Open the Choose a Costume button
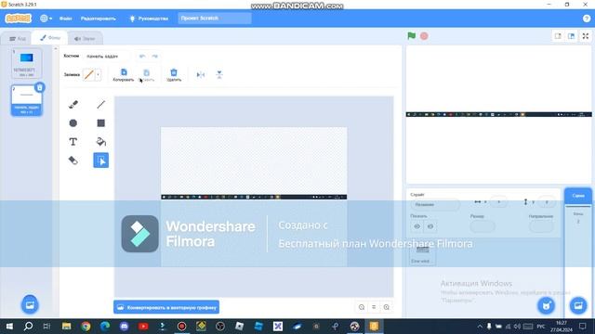Screen dimensions: 595x334 pyautogui.click(x=30, y=304)
